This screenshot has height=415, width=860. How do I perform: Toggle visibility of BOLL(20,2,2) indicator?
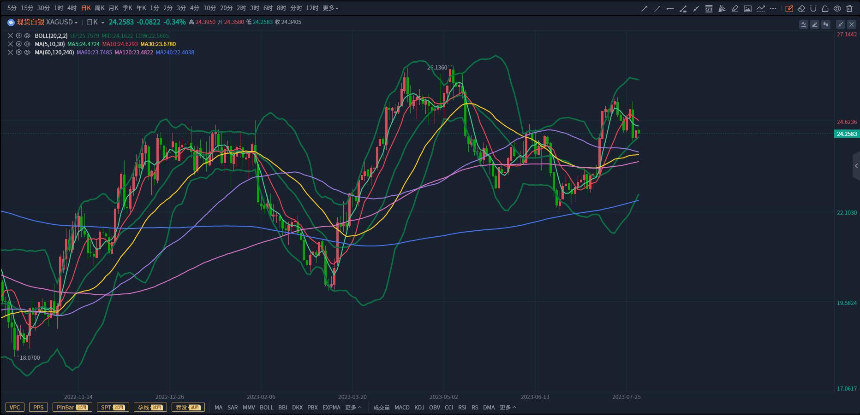tap(27, 35)
